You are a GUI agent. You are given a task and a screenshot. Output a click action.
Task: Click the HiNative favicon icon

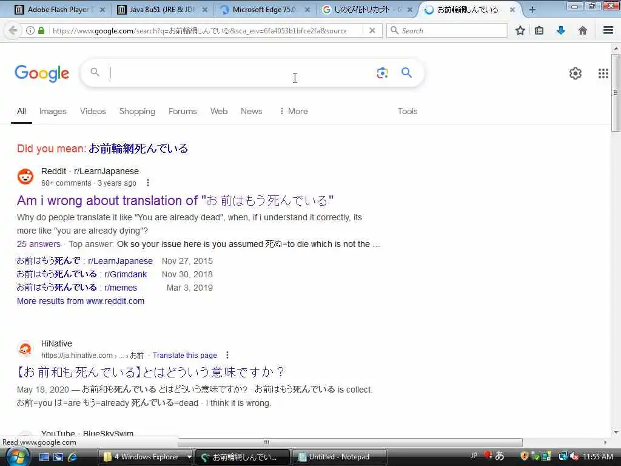pyautogui.click(x=25, y=349)
